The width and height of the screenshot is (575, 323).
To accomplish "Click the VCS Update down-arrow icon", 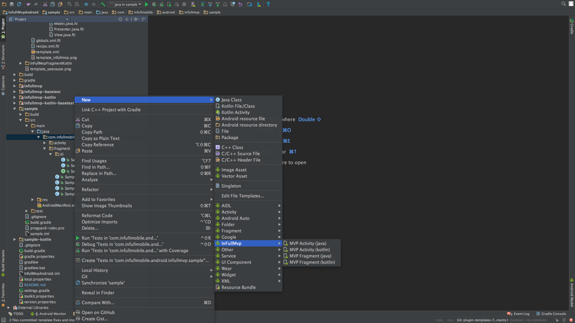I will click(210, 4).
